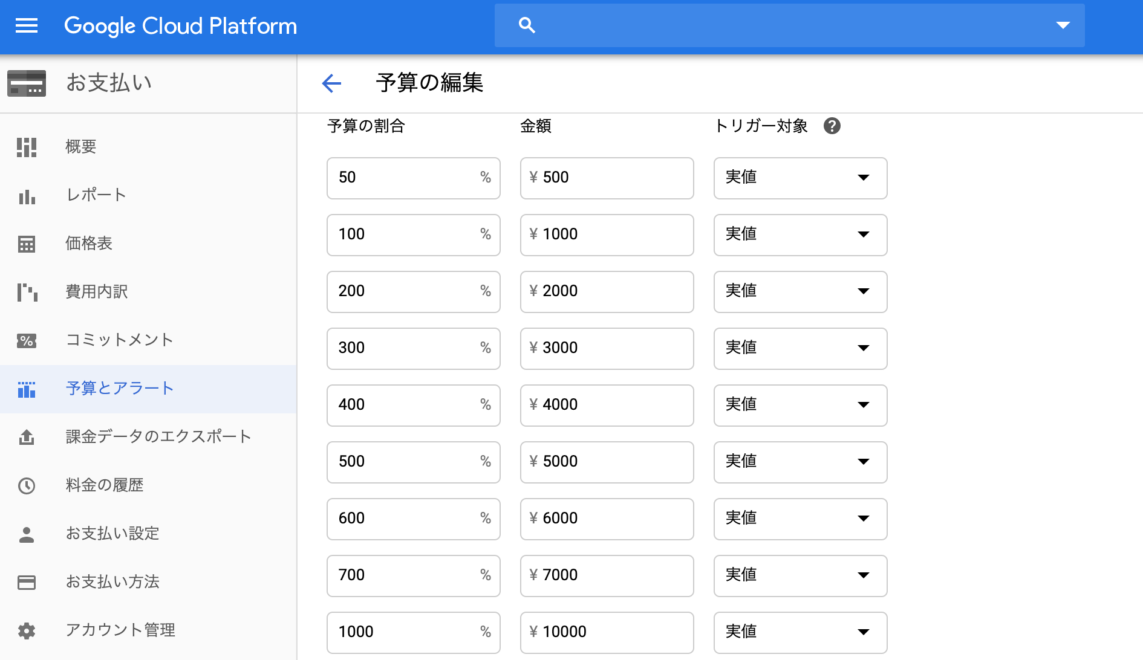Open アカウント管理 page

point(148,630)
